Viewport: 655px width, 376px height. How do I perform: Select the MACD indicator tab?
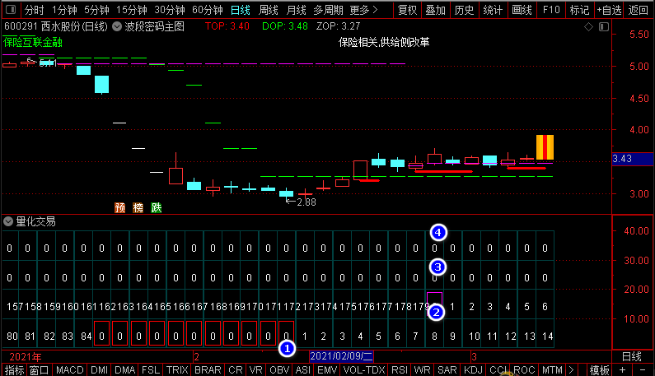(70, 370)
